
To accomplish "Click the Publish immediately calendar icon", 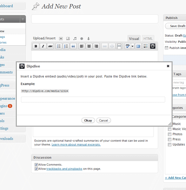I will click(166, 48).
